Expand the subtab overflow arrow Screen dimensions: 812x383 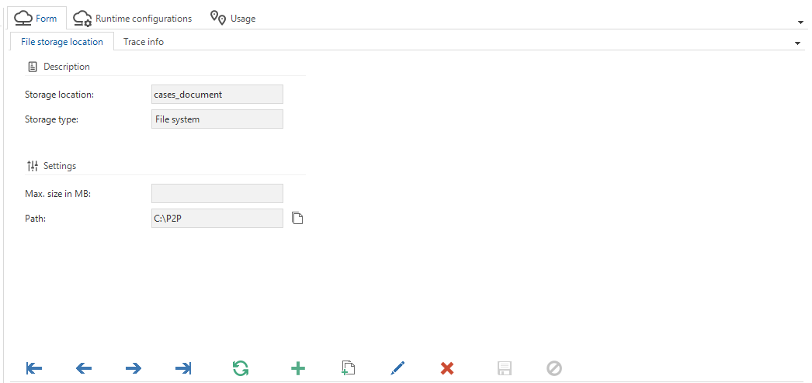(798, 43)
